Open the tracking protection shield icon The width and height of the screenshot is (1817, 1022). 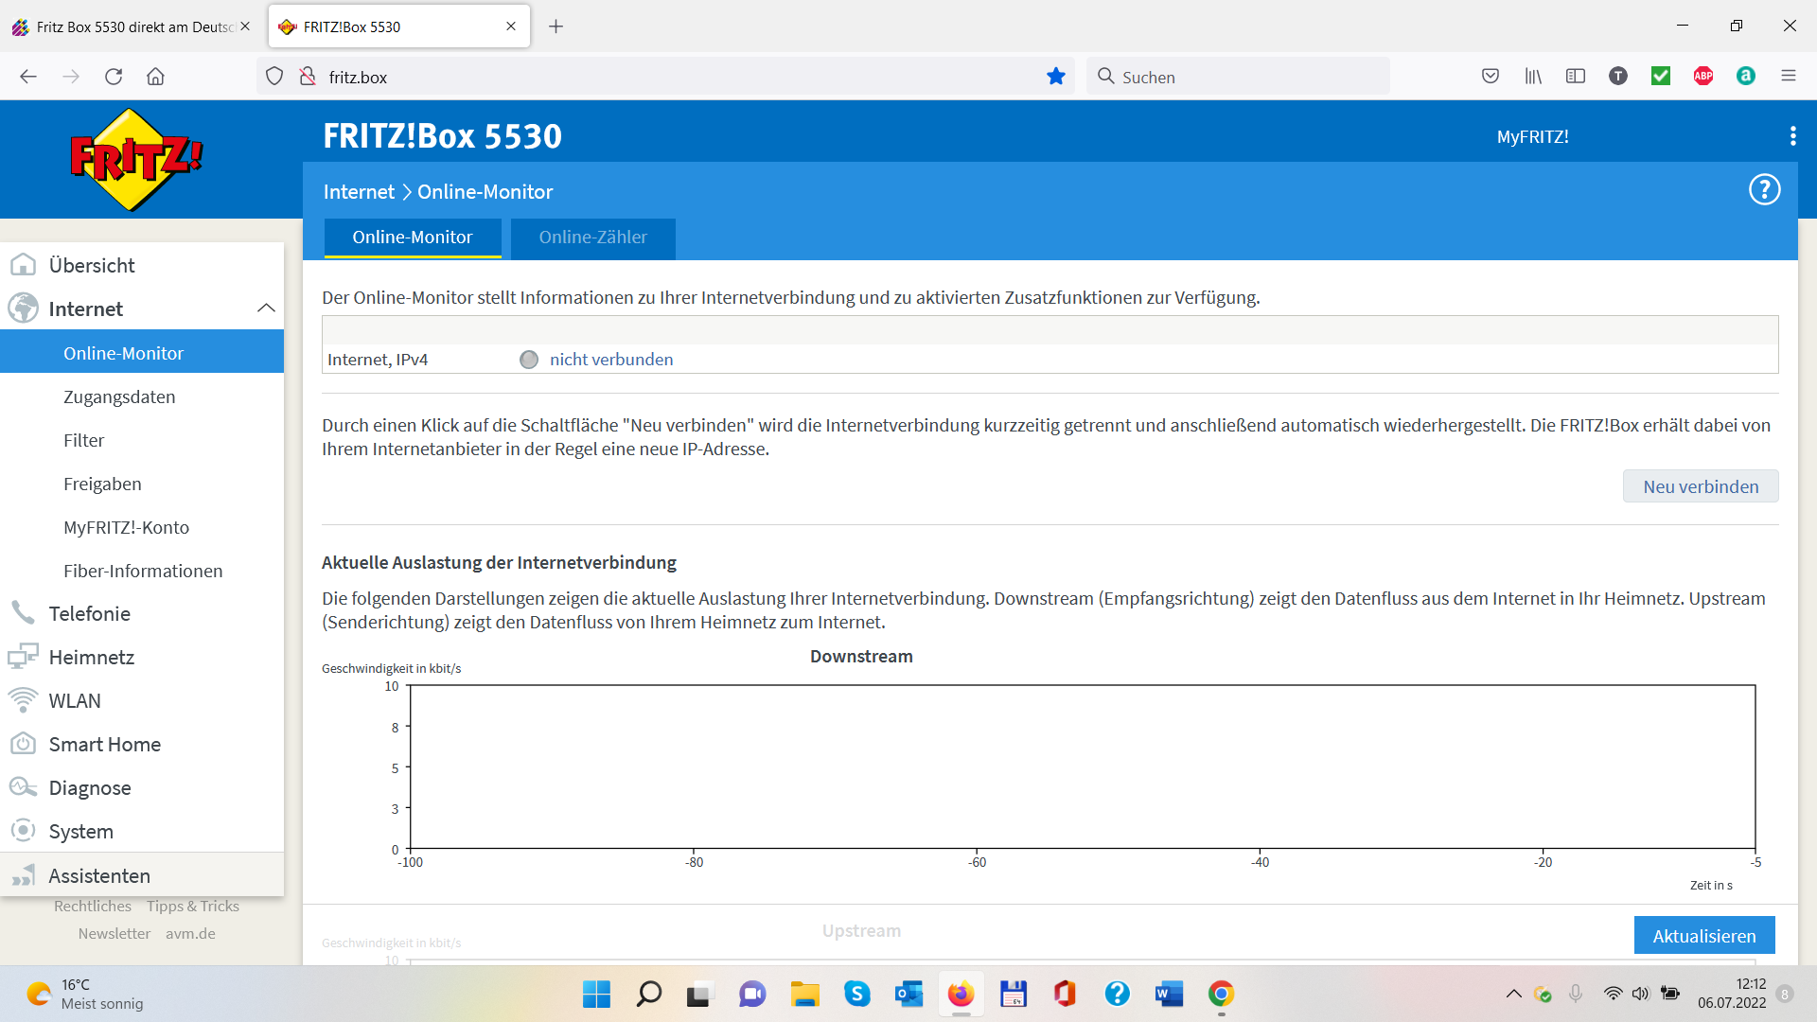[274, 77]
